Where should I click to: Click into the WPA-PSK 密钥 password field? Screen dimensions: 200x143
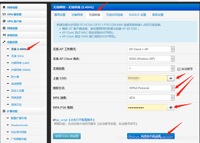point(147,108)
